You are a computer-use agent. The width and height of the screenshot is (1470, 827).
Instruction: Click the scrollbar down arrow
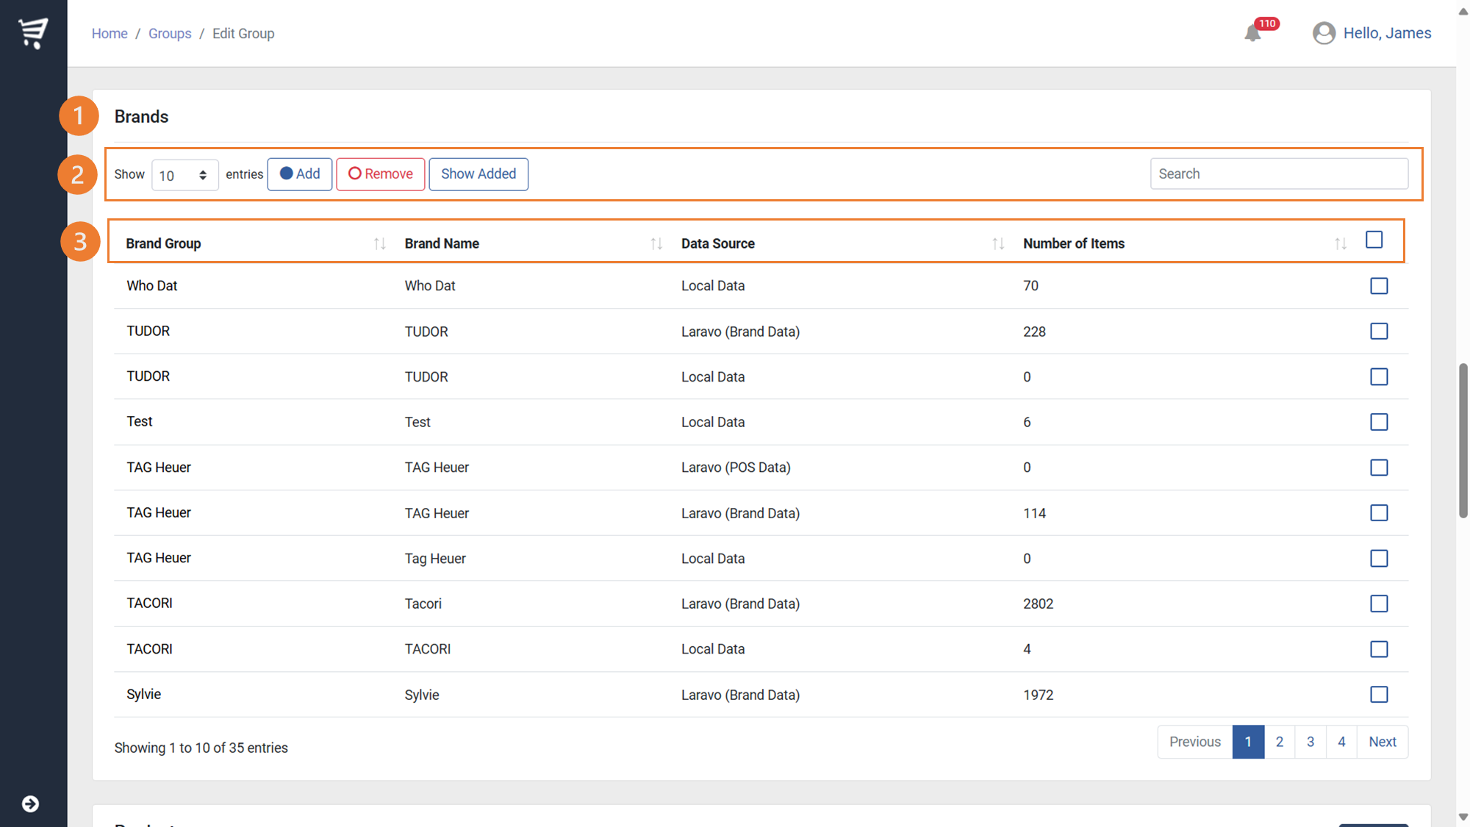pyautogui.click(x=1463, y=817)
